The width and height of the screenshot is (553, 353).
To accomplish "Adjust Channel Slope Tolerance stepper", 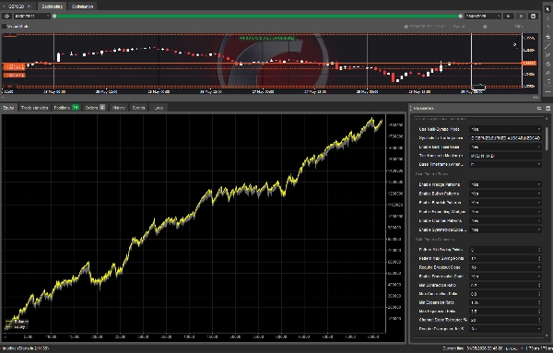I will [539, 320].
